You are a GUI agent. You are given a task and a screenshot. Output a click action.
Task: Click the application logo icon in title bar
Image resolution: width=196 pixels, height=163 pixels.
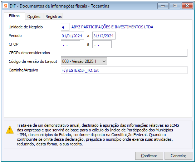point(5,6)
